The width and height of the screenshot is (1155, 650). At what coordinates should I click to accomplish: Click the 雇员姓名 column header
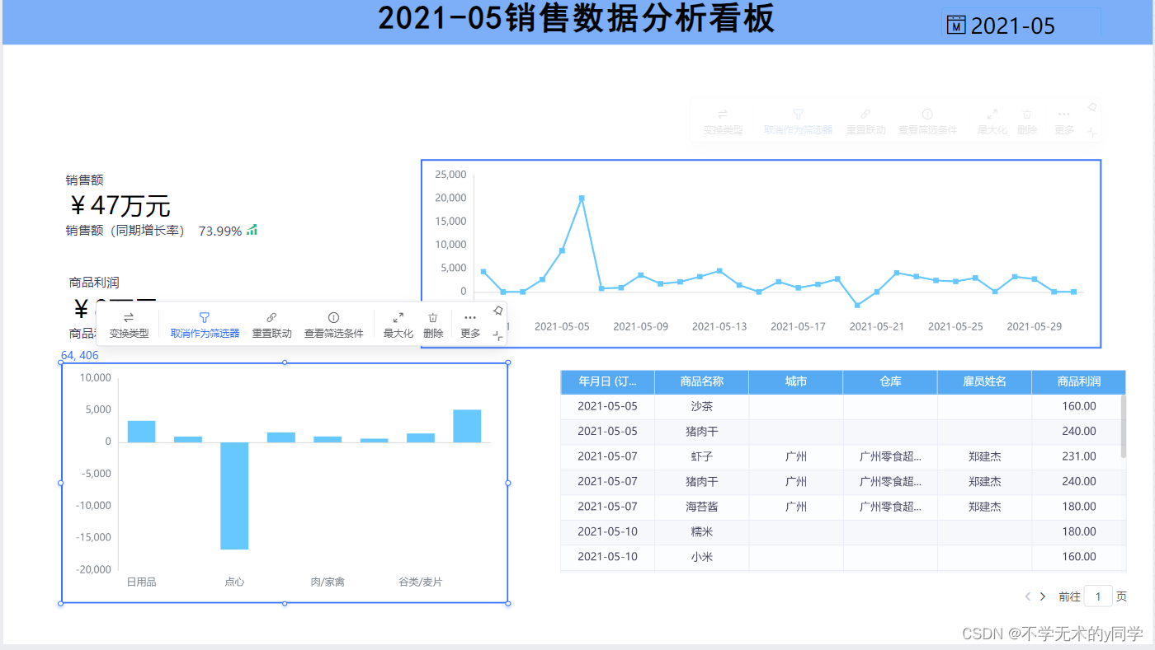coord(984,382)
